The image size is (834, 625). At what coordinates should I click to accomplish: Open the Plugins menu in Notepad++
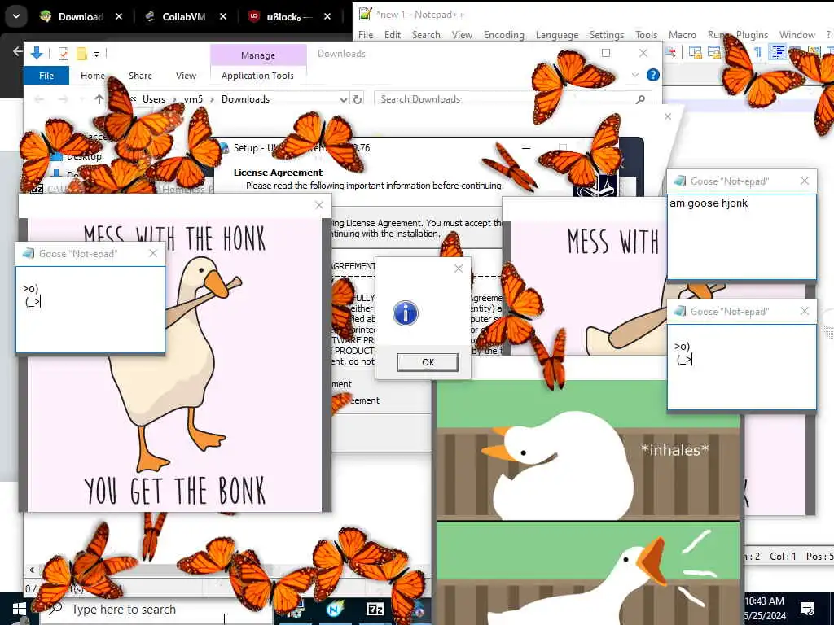752,34
